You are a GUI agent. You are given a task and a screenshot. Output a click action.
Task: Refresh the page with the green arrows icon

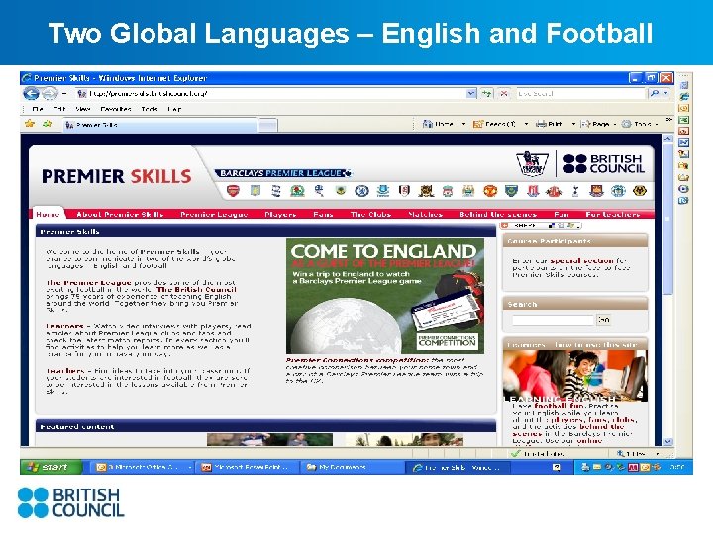pyautogui.click(x=487, y=94)
